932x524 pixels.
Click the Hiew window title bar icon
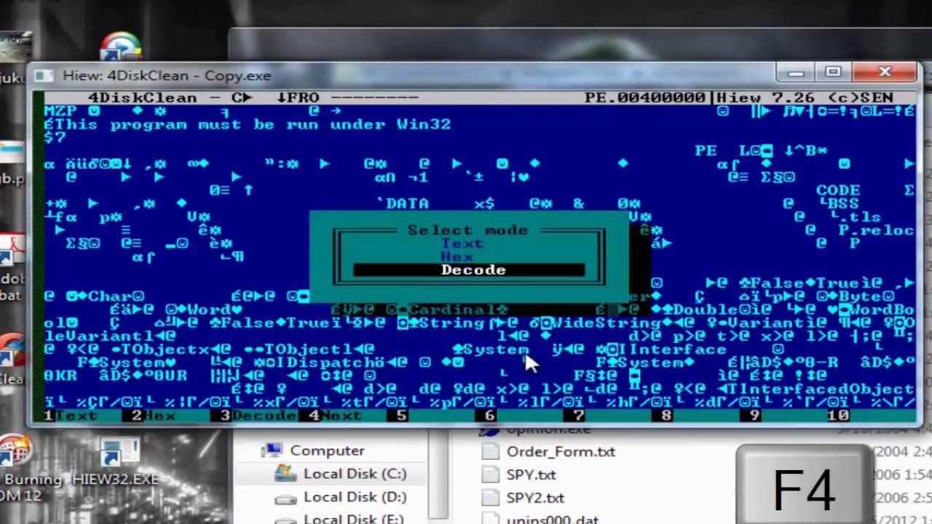tap(44, 76)
